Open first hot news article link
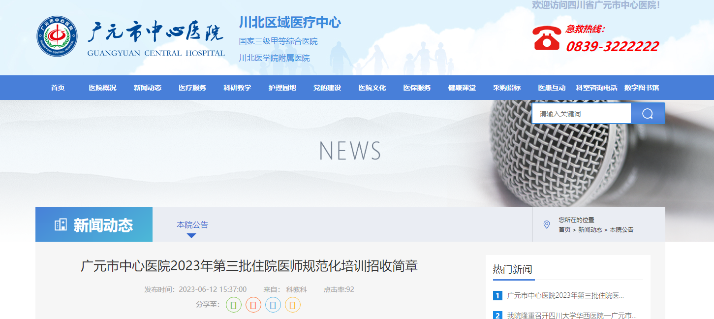 click(x=565, y=296)
